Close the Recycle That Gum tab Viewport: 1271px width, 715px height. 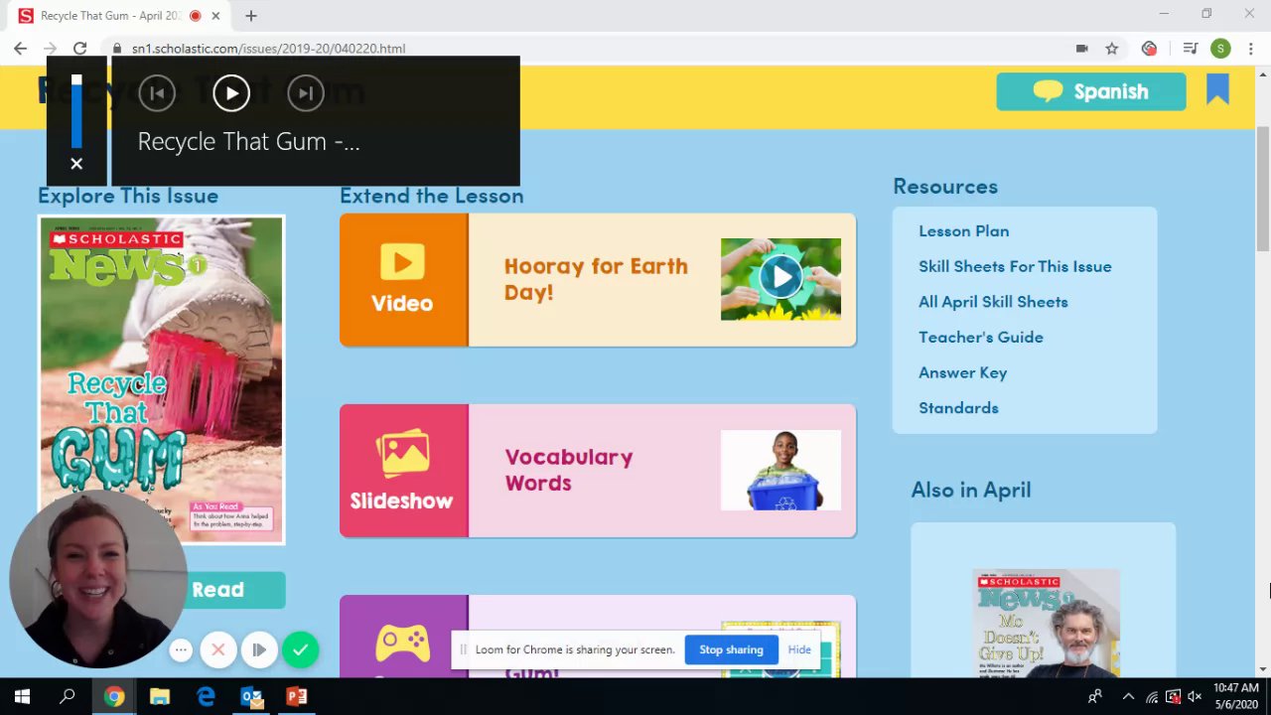point(215,16)
